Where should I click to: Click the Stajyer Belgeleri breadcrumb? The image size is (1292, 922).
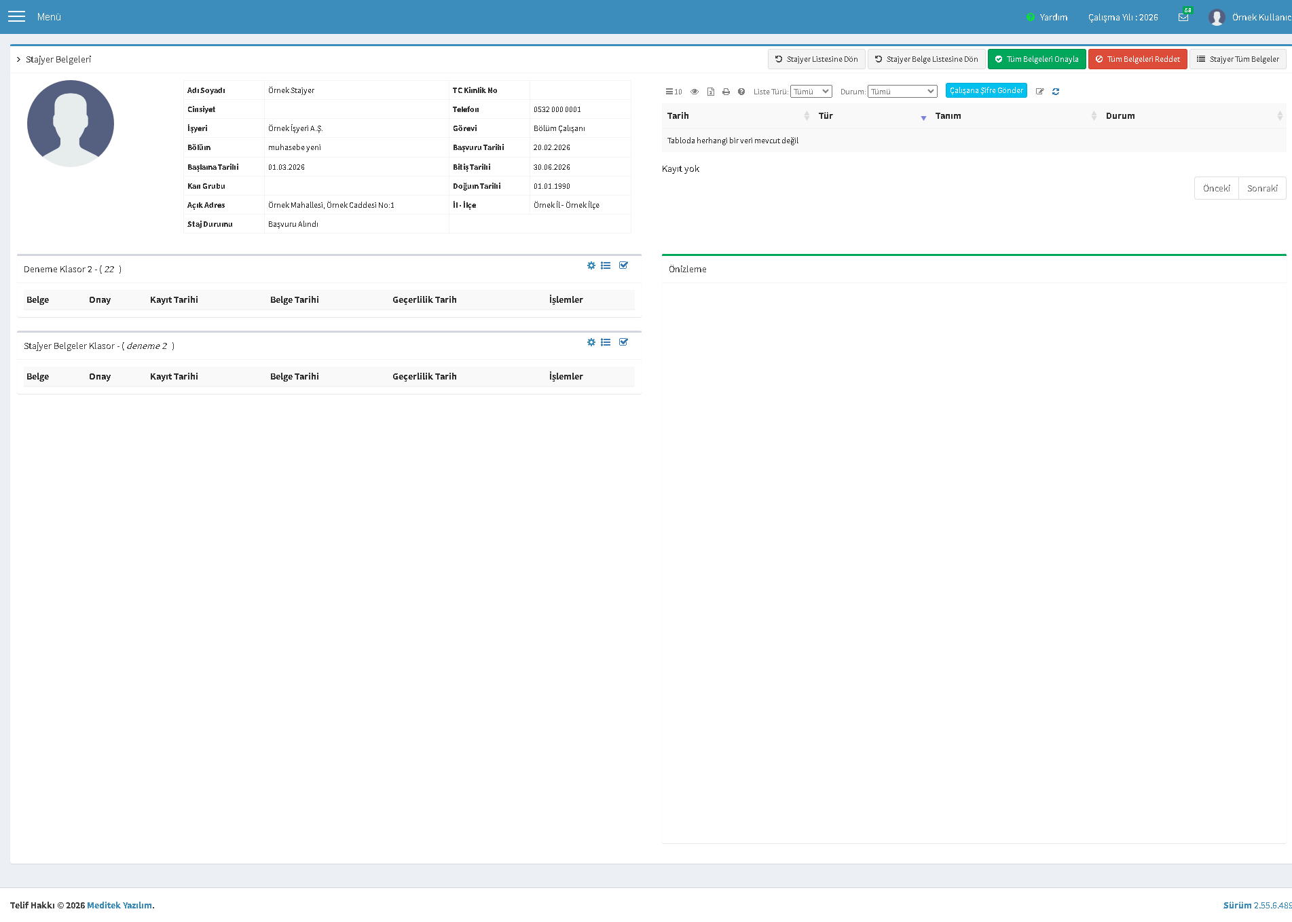(x=58, y=60)
